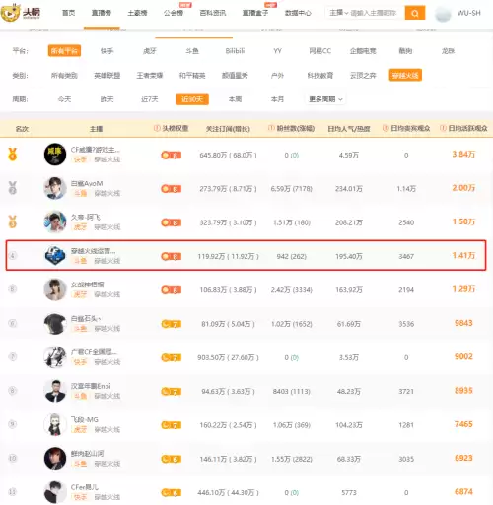Click the streamer name search input
The image size is (493, 505).
374,13
